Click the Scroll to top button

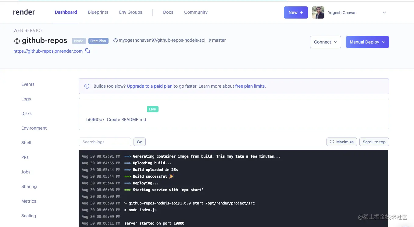point(374,142)
